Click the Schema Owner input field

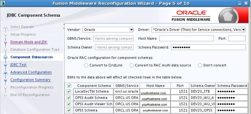pyautogui.click(x=114, y=47)
